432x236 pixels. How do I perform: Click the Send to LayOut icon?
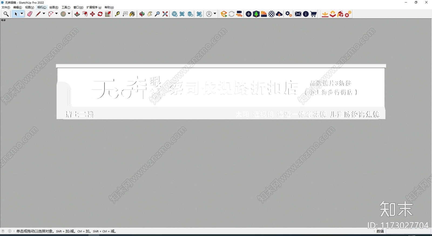coord(190,14)
